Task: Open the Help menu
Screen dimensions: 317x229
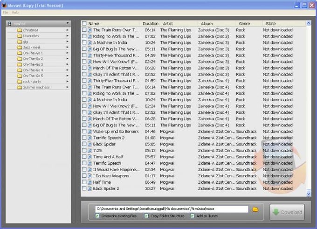Action: click(x=15, y=13)
